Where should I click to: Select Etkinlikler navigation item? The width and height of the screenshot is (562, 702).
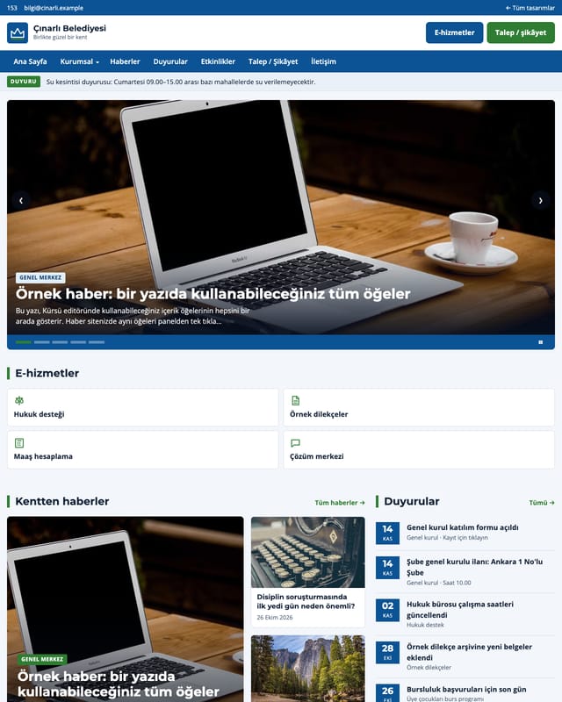[x=218, y=61]
